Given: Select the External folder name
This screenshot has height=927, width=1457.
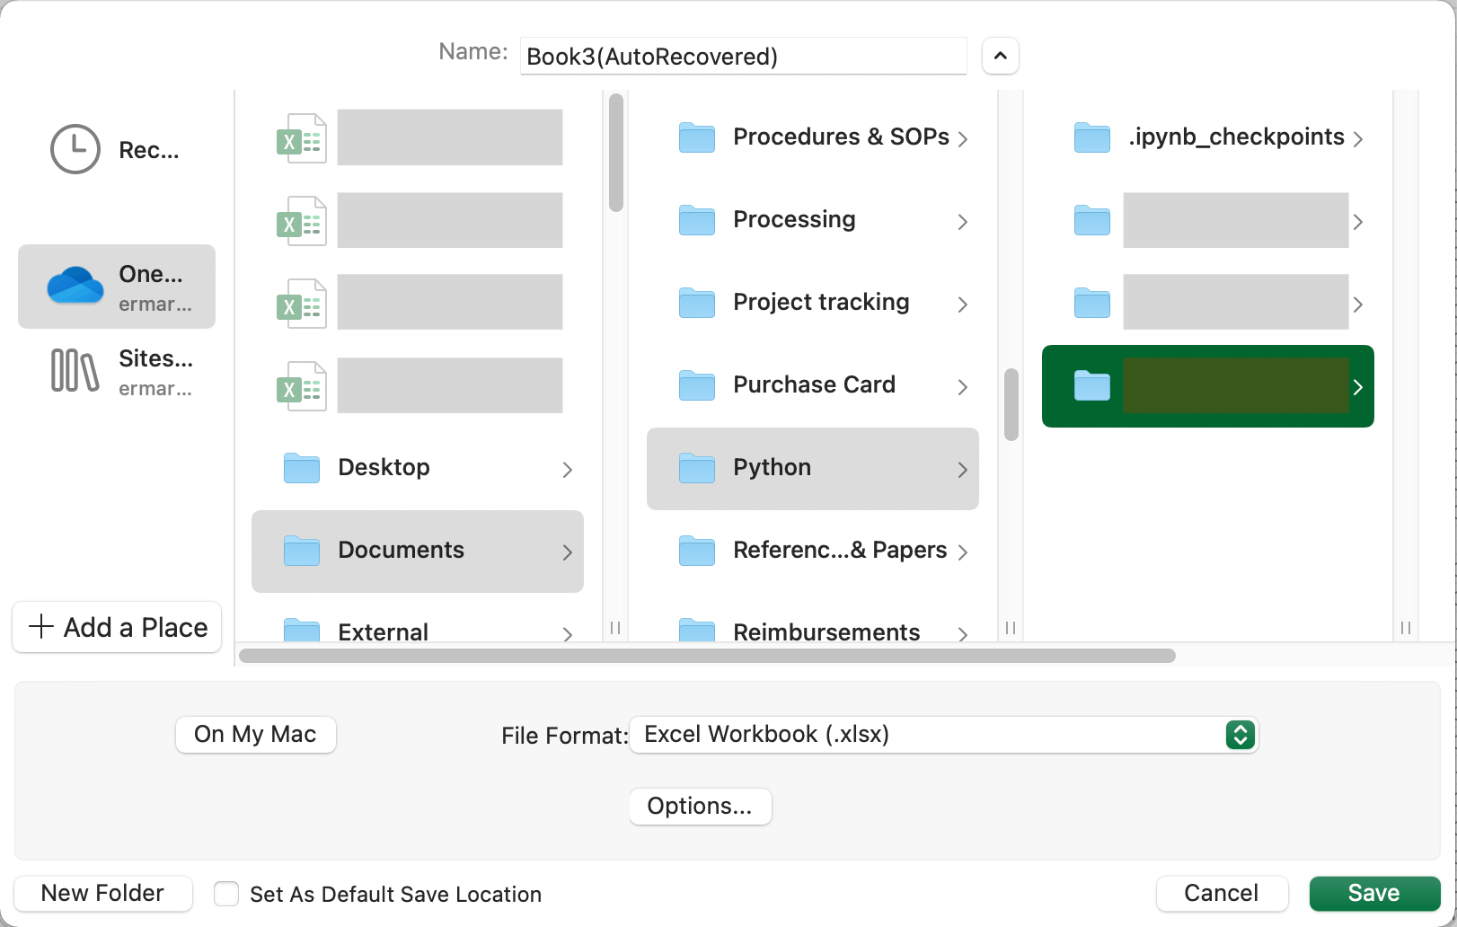Looking at the screenshot, I should click(x=384, y=631).
